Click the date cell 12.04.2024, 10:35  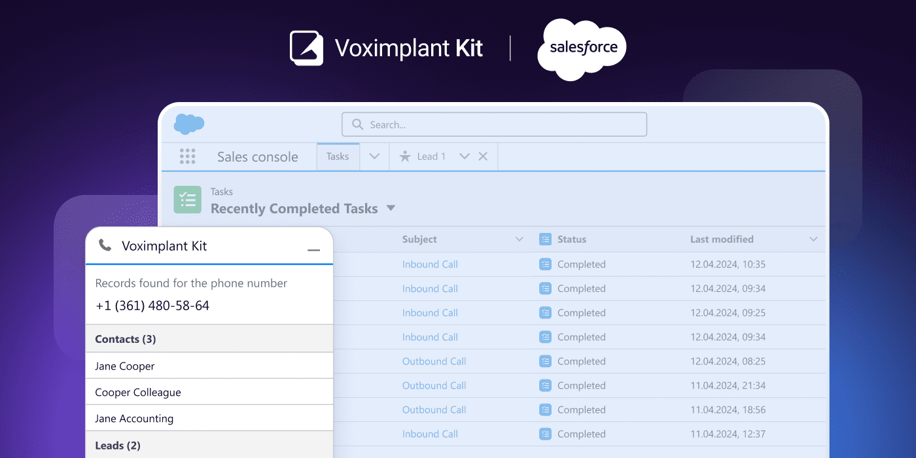pyautogui.click(x=728, y=264)
